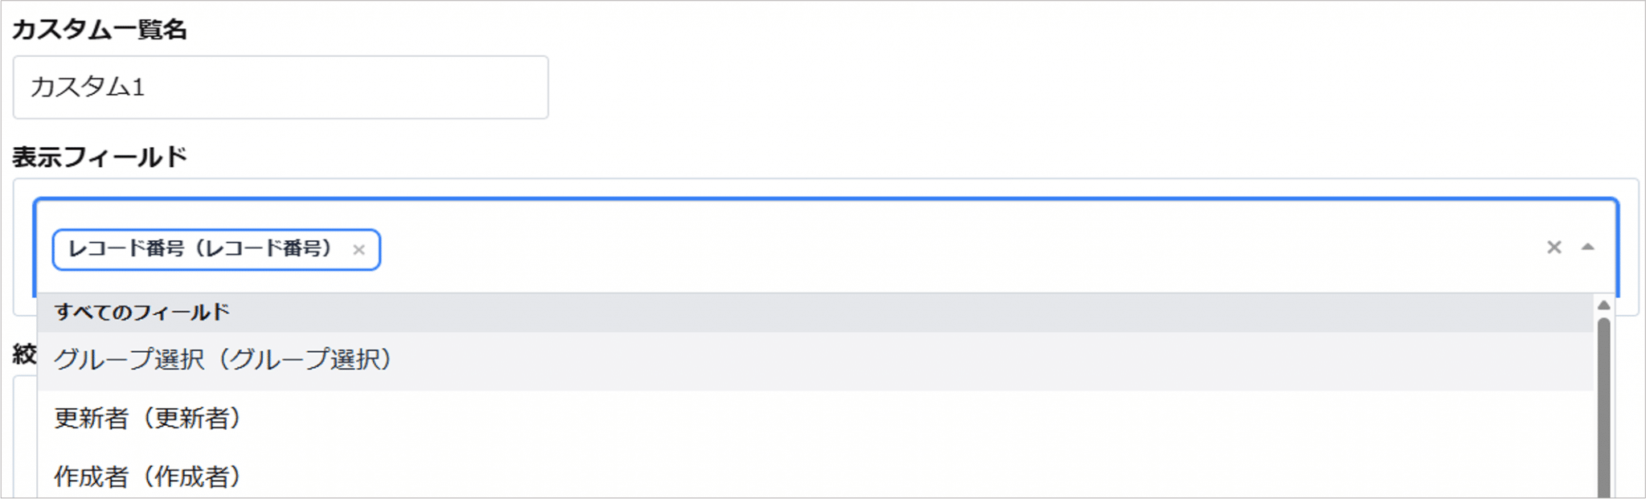Choose 更新者（更新者） from the list

147,419
